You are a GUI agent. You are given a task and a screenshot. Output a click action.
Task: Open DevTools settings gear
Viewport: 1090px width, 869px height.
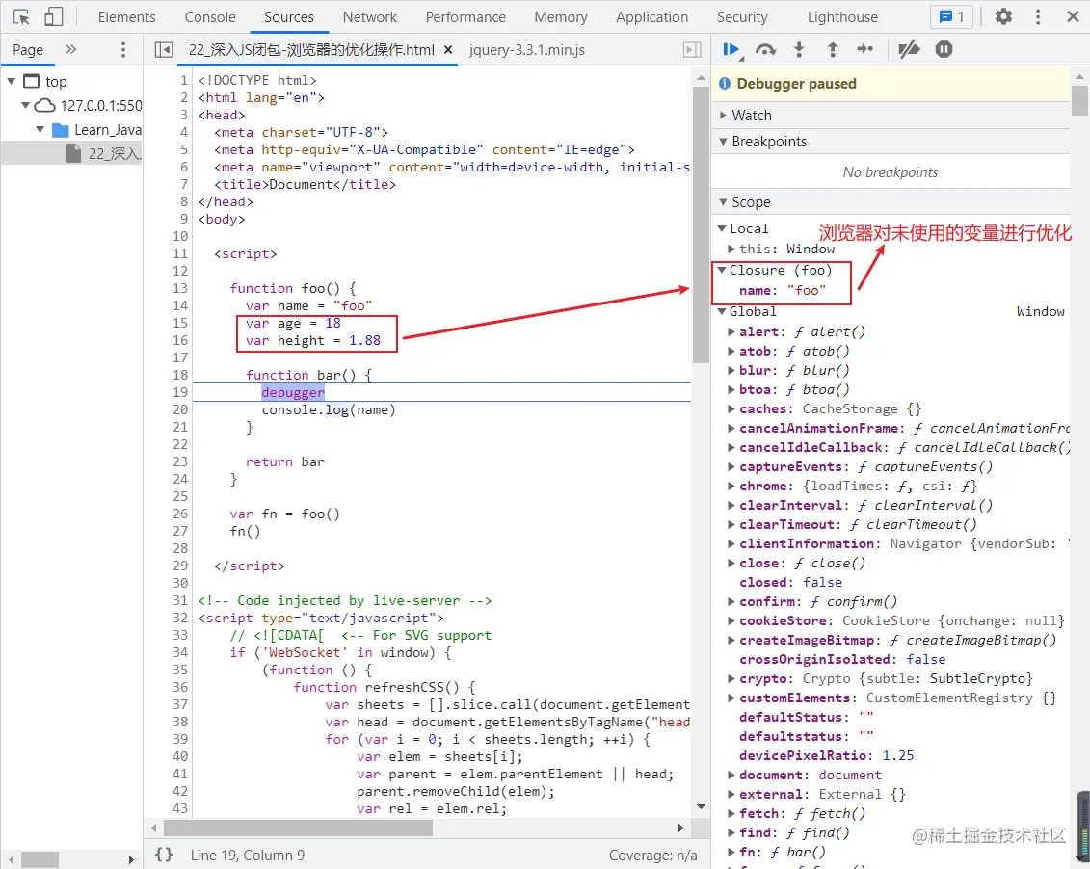[x=1003, y=16]
